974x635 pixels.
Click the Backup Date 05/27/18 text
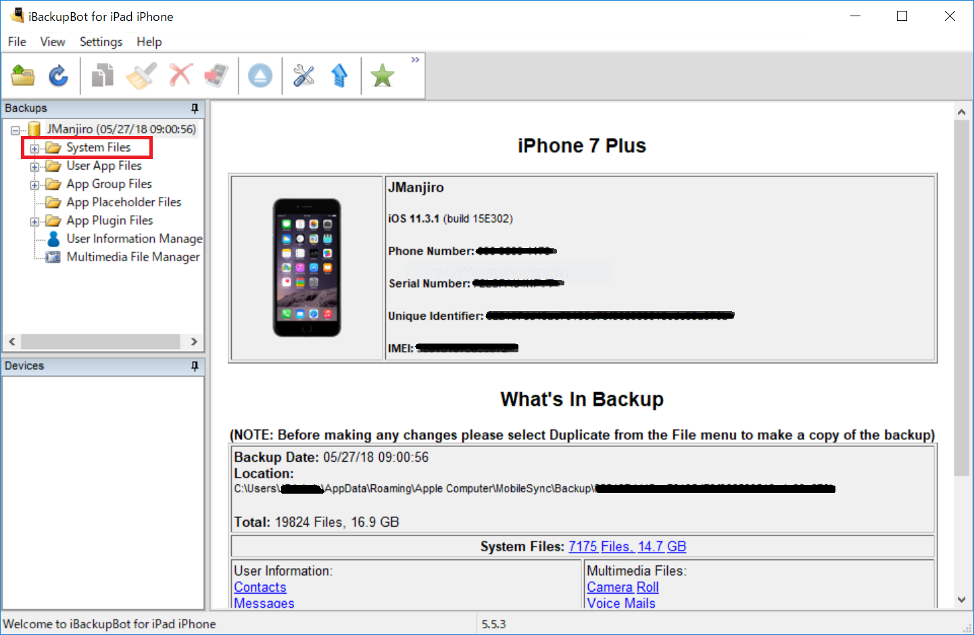[x=331, y=457]
